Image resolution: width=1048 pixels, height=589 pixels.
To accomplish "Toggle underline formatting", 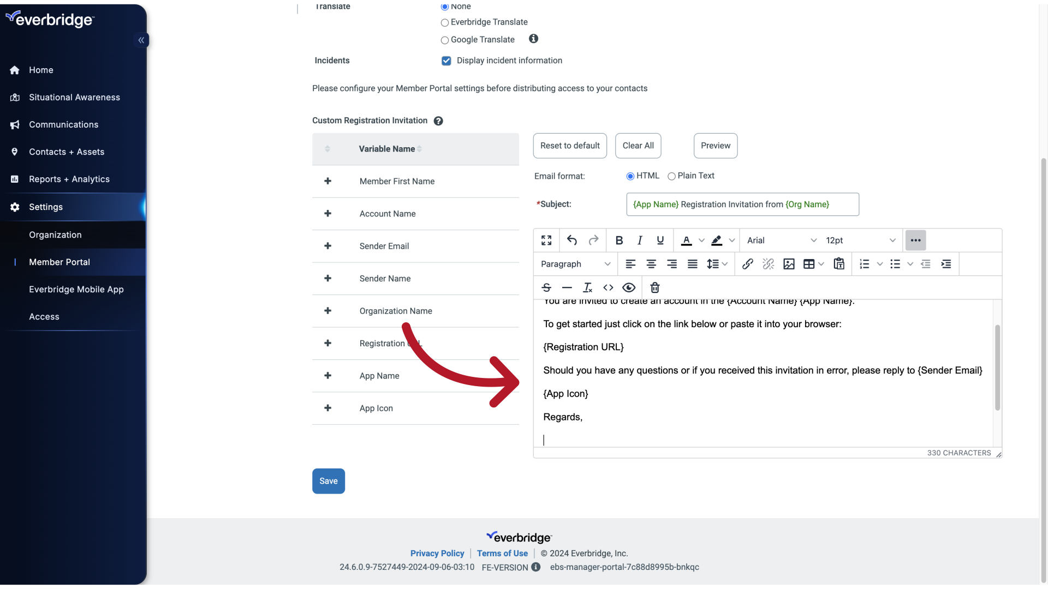I will 660,240.
